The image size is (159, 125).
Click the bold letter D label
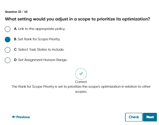point(15,60)
